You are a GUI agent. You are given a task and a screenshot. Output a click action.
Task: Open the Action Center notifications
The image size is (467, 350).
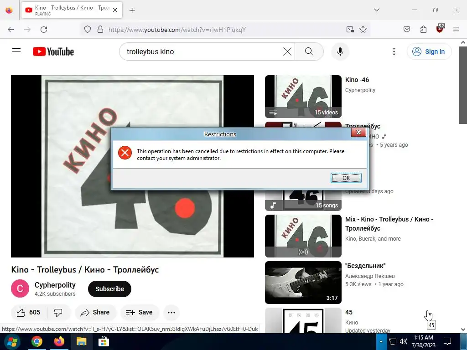[x=447, y=341]
